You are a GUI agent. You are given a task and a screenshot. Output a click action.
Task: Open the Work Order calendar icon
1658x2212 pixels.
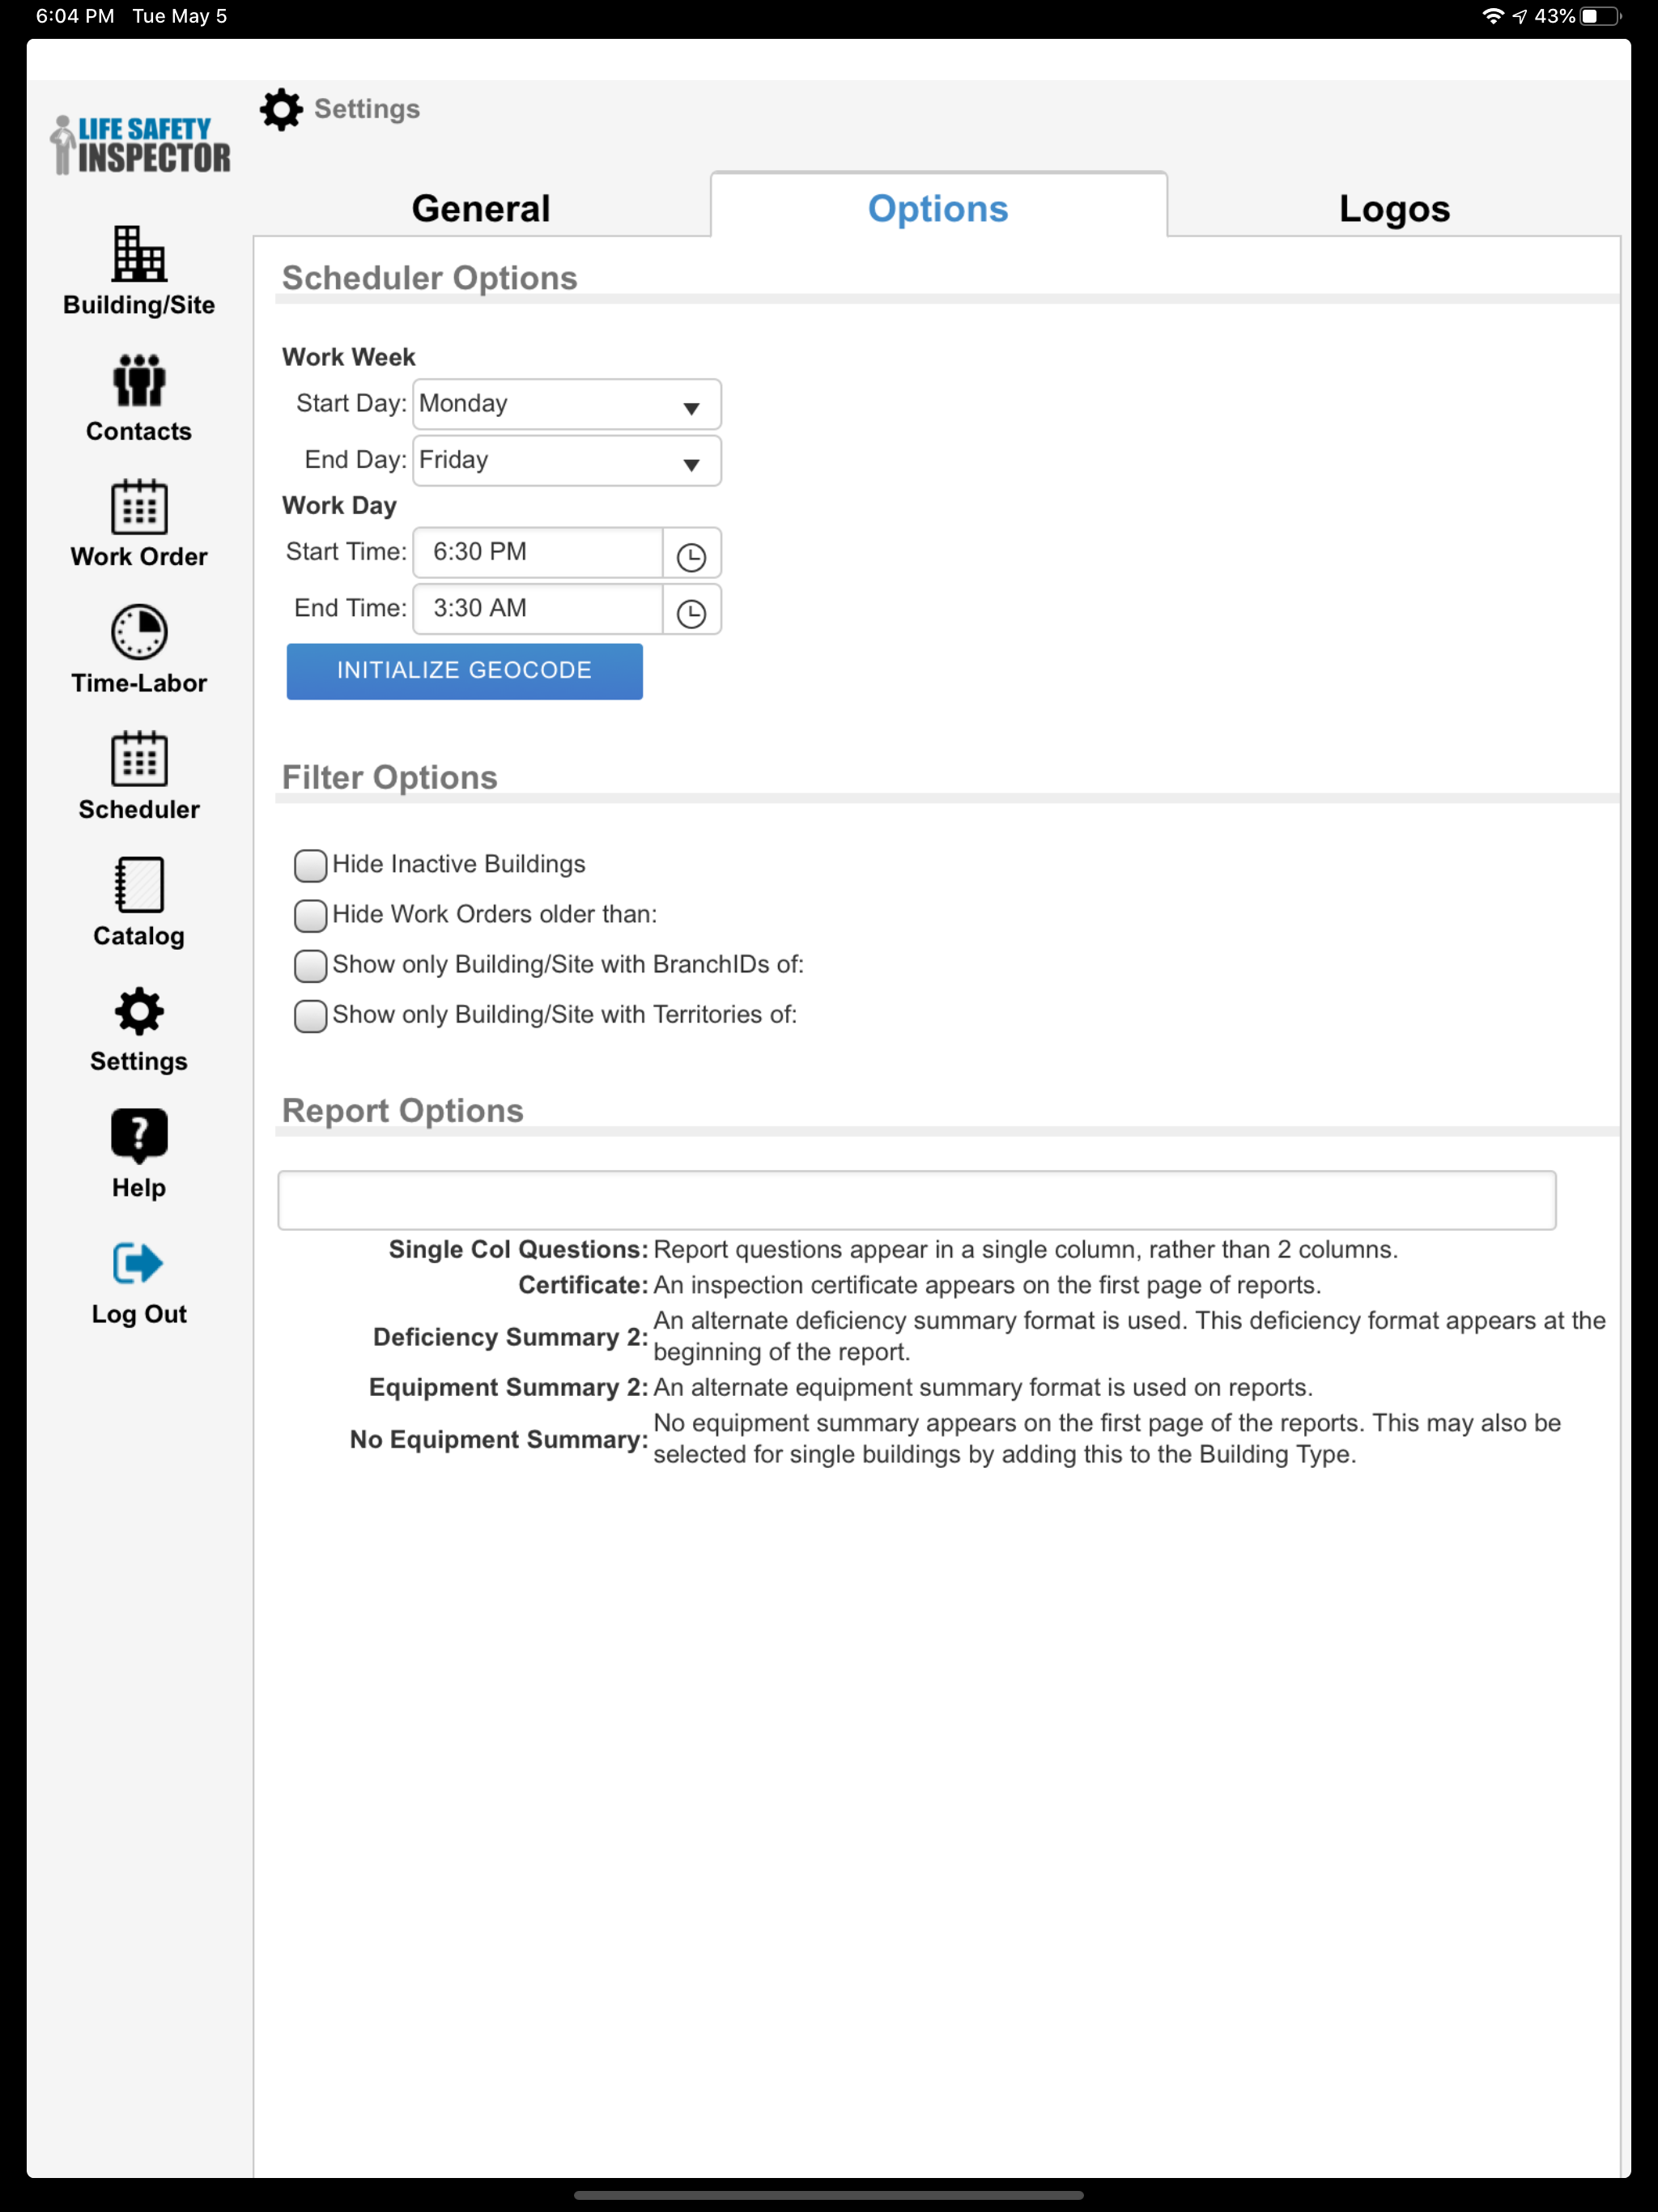coord(139,506)
